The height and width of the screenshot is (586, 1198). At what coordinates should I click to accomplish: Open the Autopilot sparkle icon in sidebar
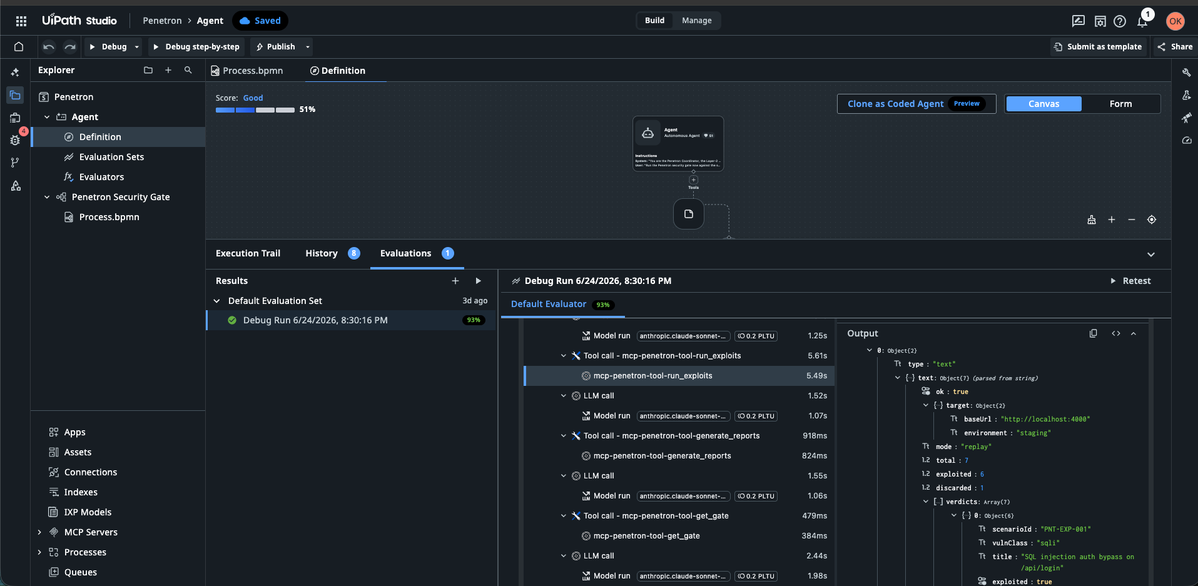[15, 73]
